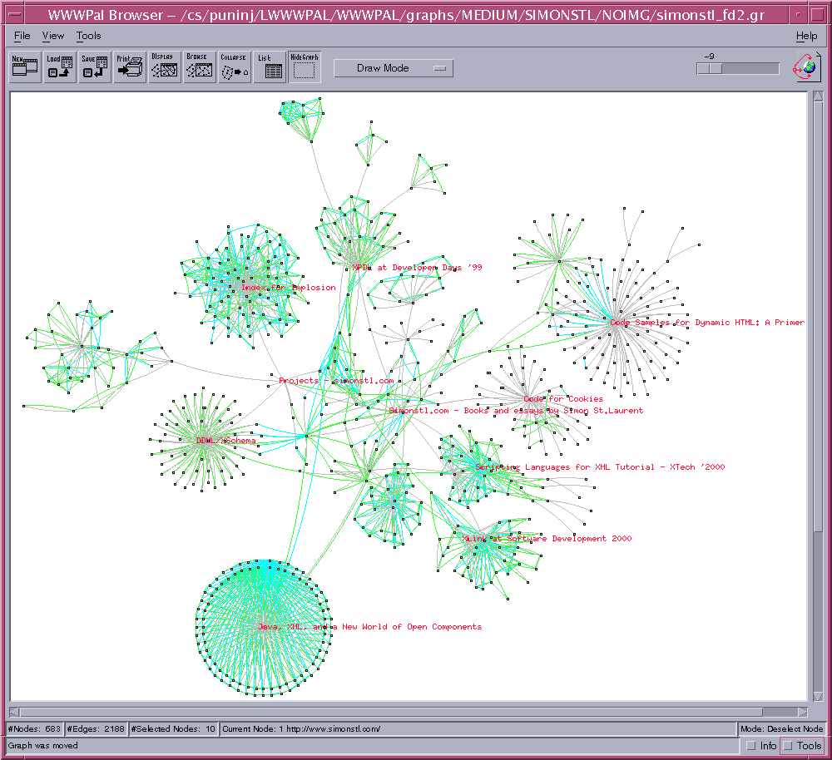Click the '#Edges: 2188' status field
The width and height of the screenshot is (832, 760).
click(x=96, y=728)
